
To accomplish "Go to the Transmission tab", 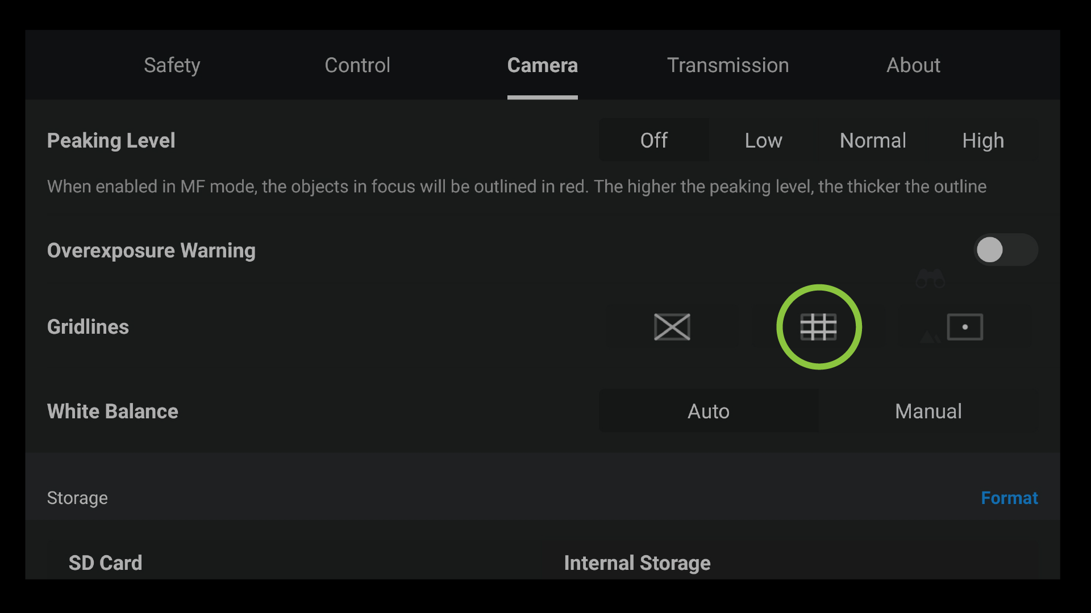I will pyautogui.click(x=728, y=65).
